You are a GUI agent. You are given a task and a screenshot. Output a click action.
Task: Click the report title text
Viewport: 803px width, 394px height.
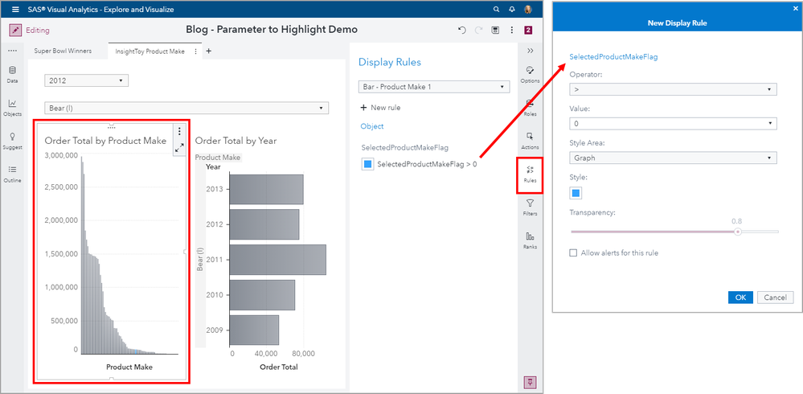tap(272, 30)
